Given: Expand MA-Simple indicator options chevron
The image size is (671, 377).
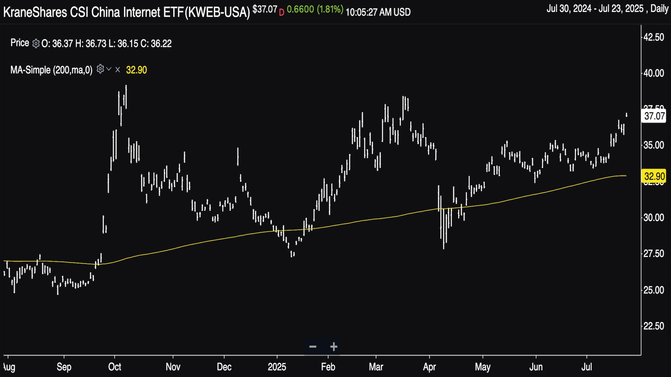Looking at the screenshot, I should [109, 69].
